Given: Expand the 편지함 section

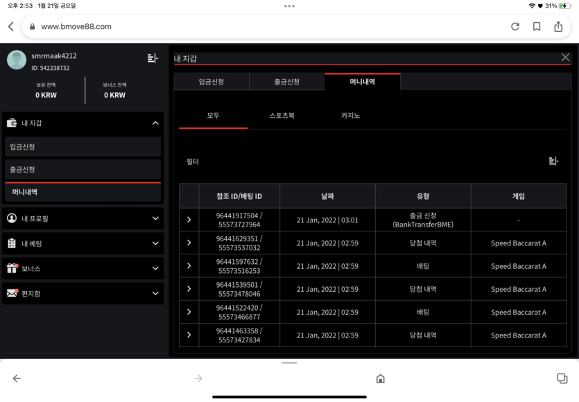Looking at the screenshot, I should click(x=155, y=293).
